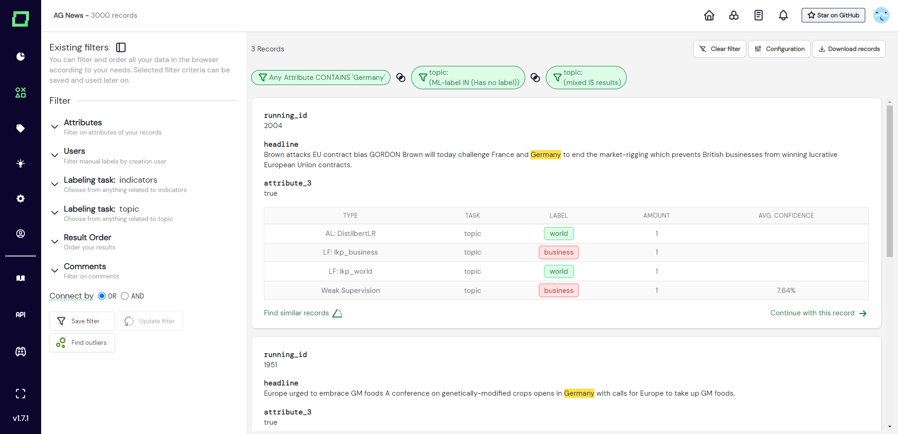This screenshot has width=898, height=434.
Task: Click business label in LF: lkp_business row
Action: (x=559, y=252)
